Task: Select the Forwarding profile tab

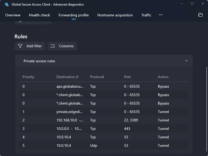Action: coord(74,15)
